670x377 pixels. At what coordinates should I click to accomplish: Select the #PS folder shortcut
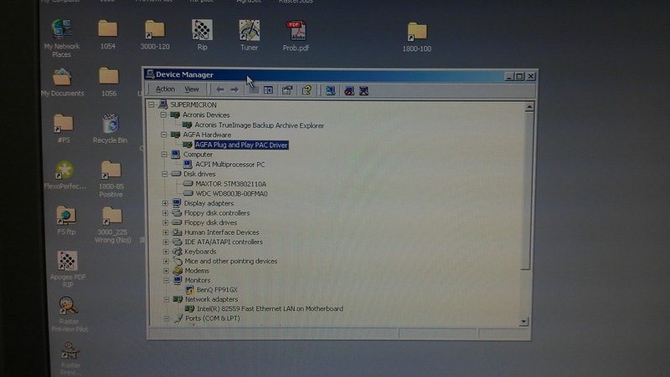point(64,129)
